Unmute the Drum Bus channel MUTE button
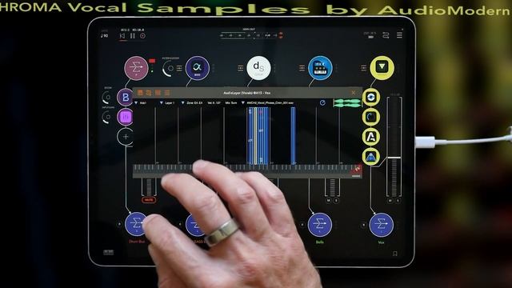The height and width of the screenshot is (288, 512). pos(149,199)
